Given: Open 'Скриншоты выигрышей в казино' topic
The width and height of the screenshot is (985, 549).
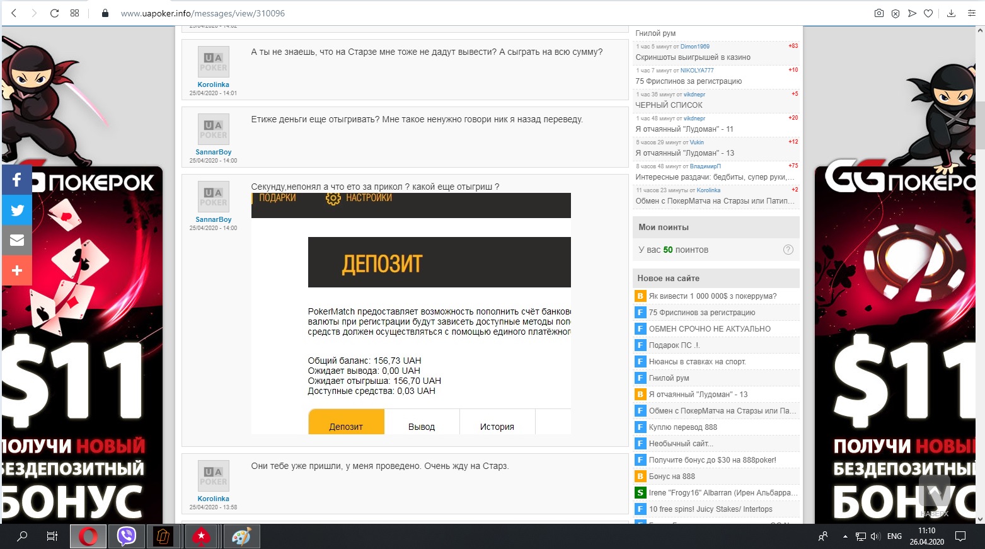Looking at the screenshot, I should pos(693,57).
